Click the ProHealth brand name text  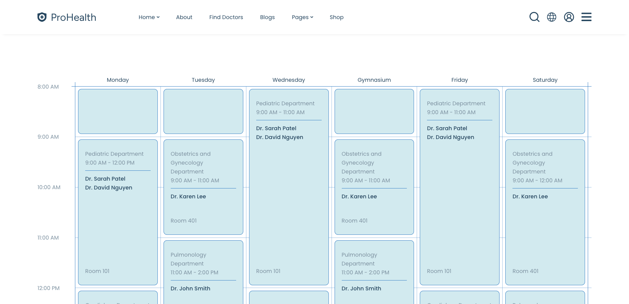click(74, 17)
